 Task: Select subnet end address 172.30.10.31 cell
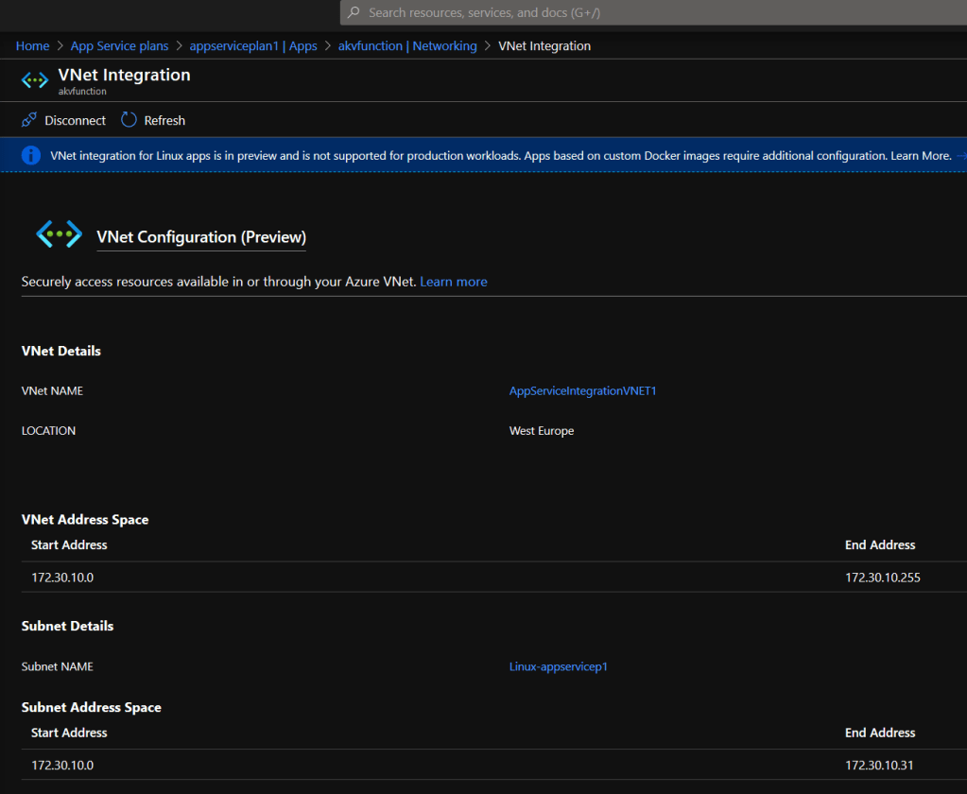[879, 765]
